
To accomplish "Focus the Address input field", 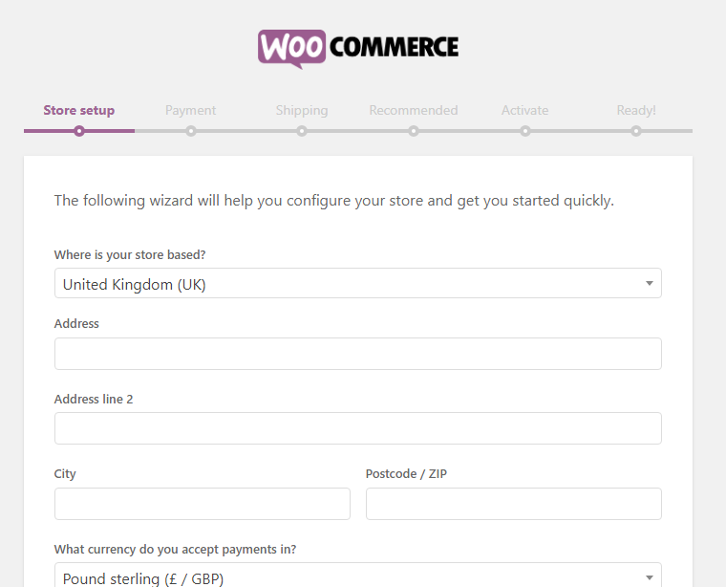I will 358,354.
